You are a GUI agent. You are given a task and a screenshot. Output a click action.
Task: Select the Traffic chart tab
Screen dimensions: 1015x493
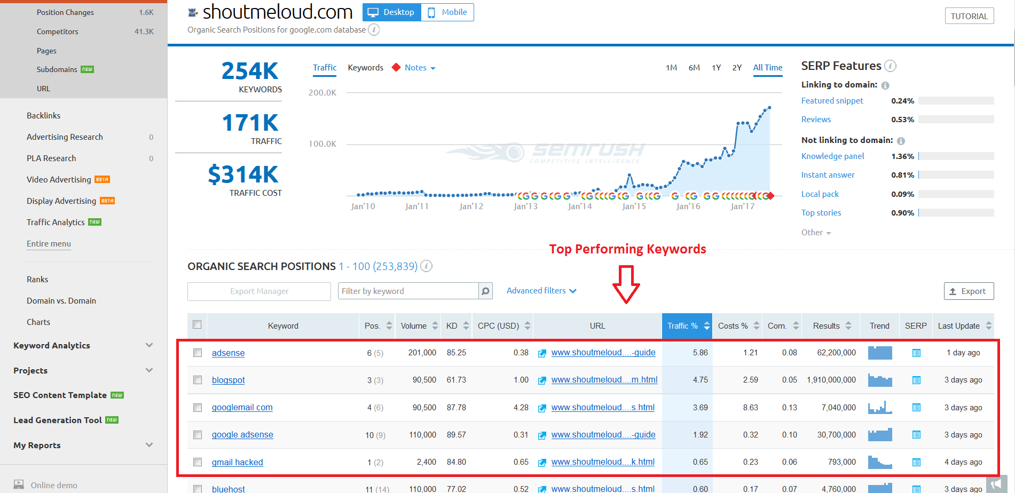pos(325,68)
